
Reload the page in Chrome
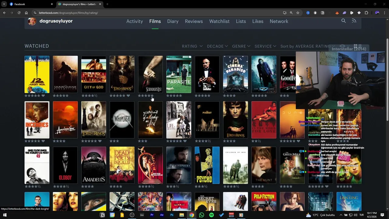(19, 13)
